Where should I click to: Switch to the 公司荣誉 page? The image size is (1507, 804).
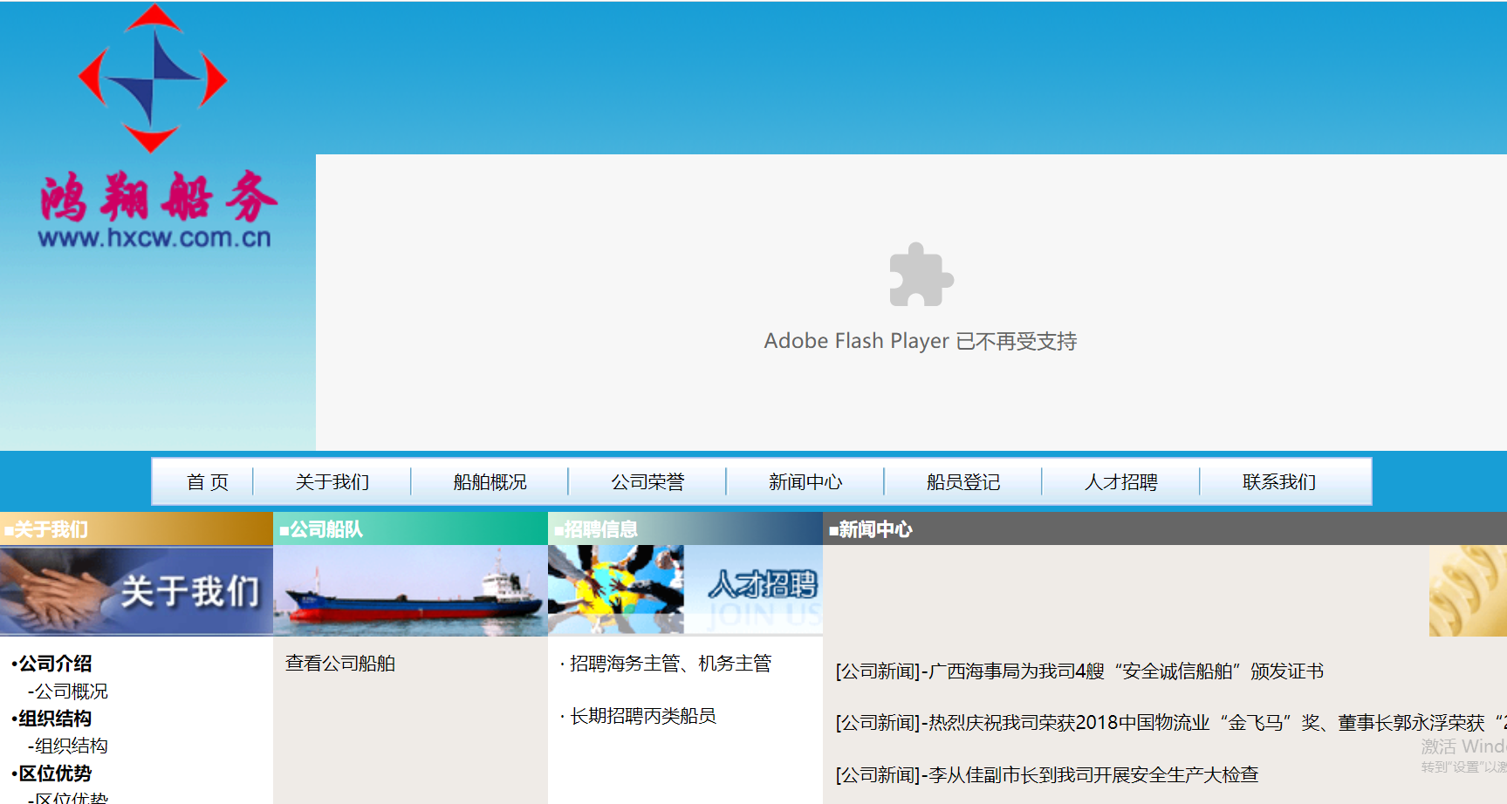pos(647,481)
